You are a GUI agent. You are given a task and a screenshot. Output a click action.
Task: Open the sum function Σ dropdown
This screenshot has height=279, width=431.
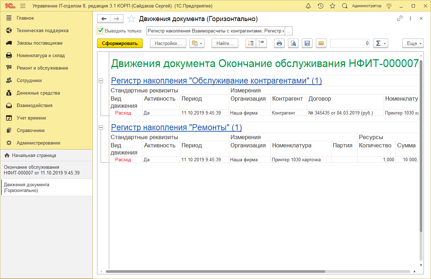click(x=381, y=43)
